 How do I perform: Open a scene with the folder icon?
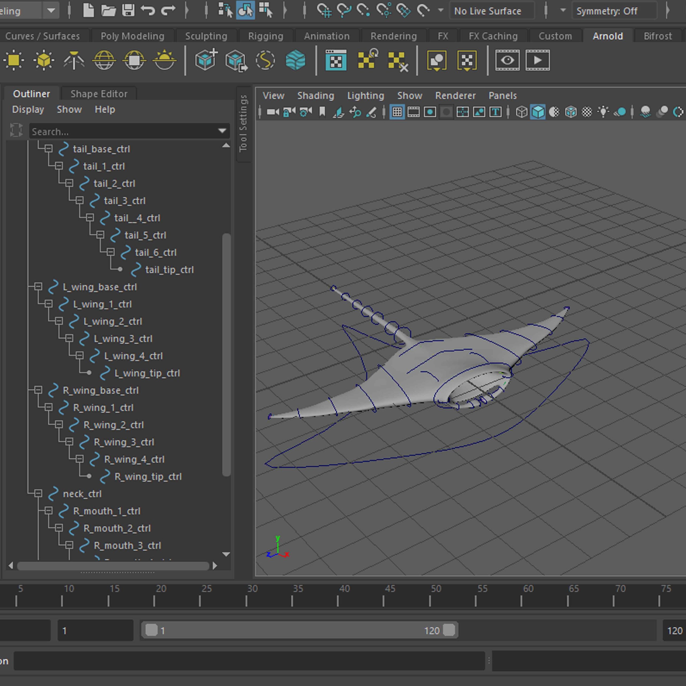108,11
